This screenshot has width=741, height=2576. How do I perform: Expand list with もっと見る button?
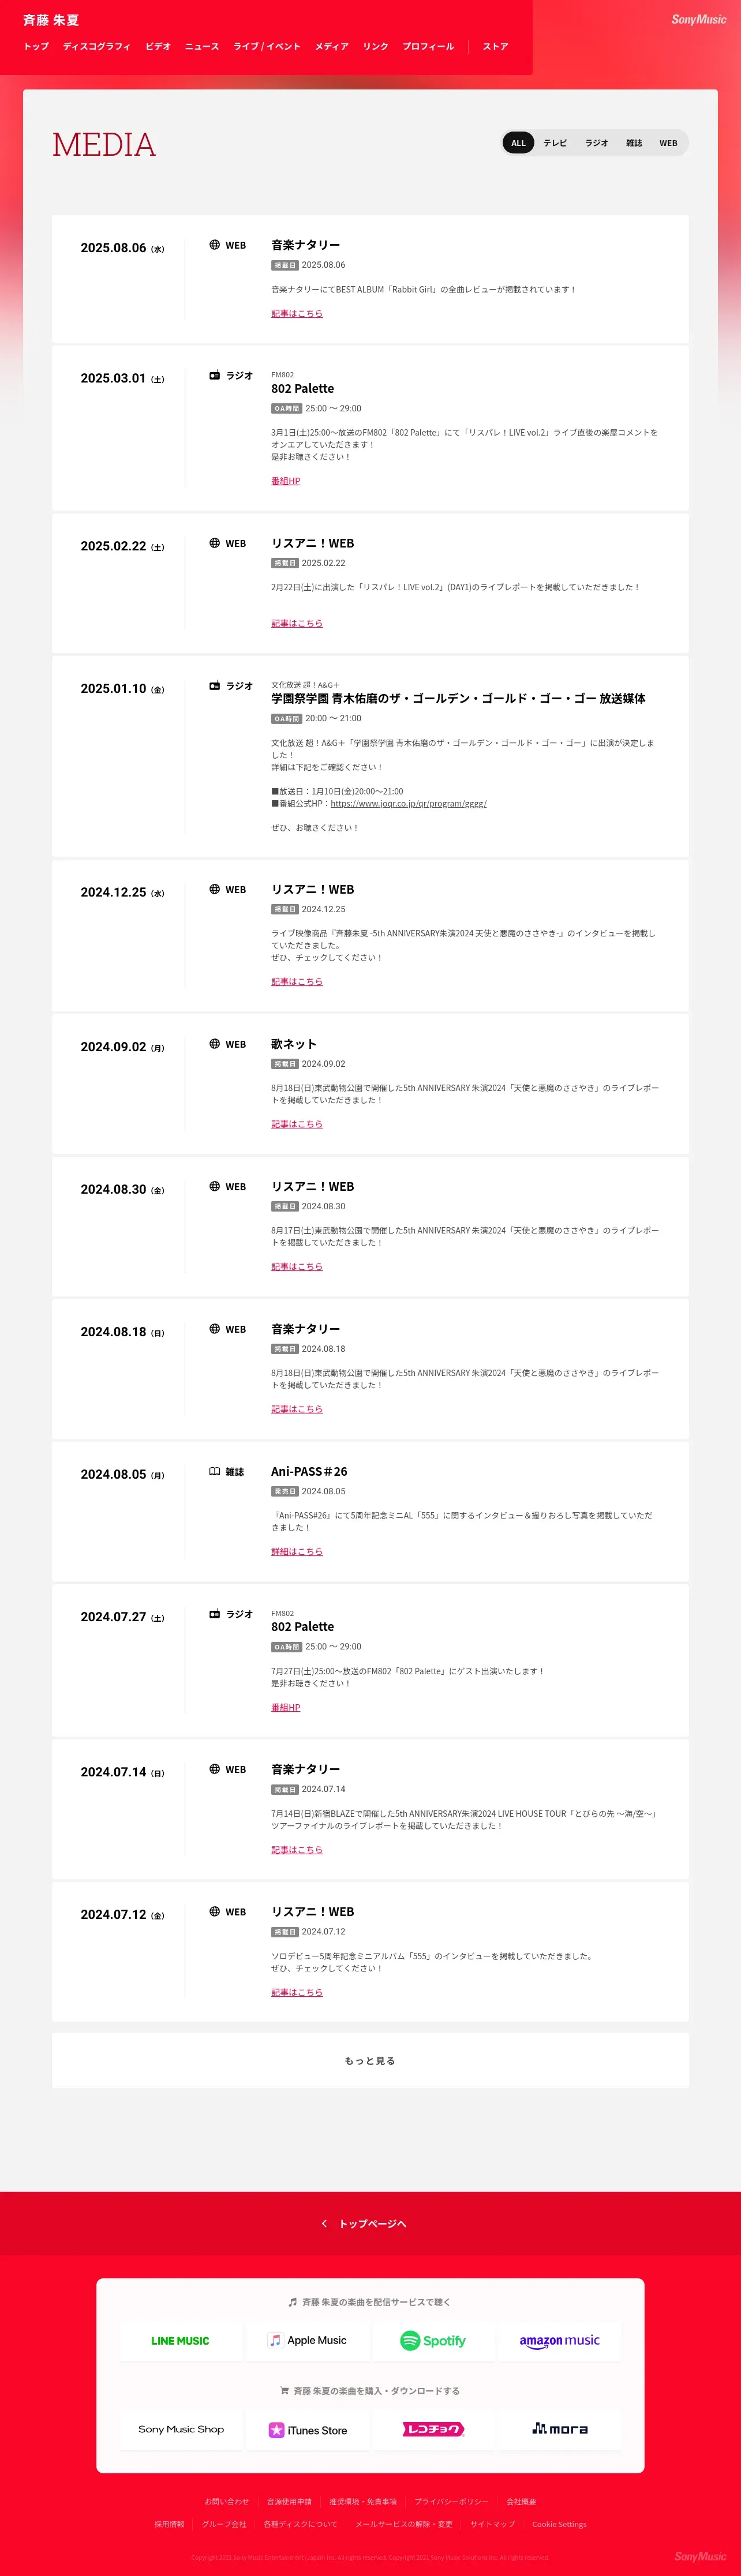370,2060
